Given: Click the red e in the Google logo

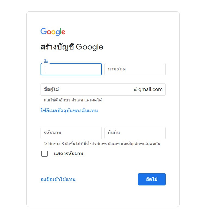Looking at the screenshot, I should (x=63, y=32).
